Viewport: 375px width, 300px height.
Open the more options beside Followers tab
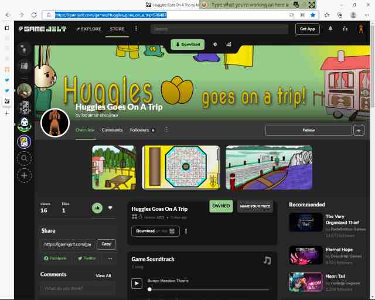pos(166,130)
